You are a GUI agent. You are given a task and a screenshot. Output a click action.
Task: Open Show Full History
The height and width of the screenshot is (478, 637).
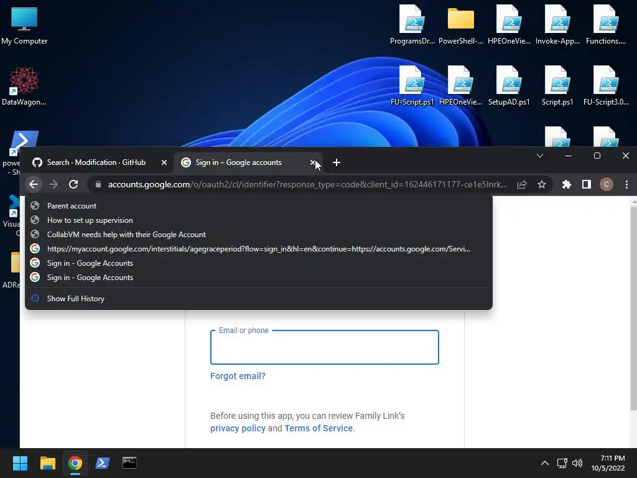pyautogui.click(x=259, y=299)
